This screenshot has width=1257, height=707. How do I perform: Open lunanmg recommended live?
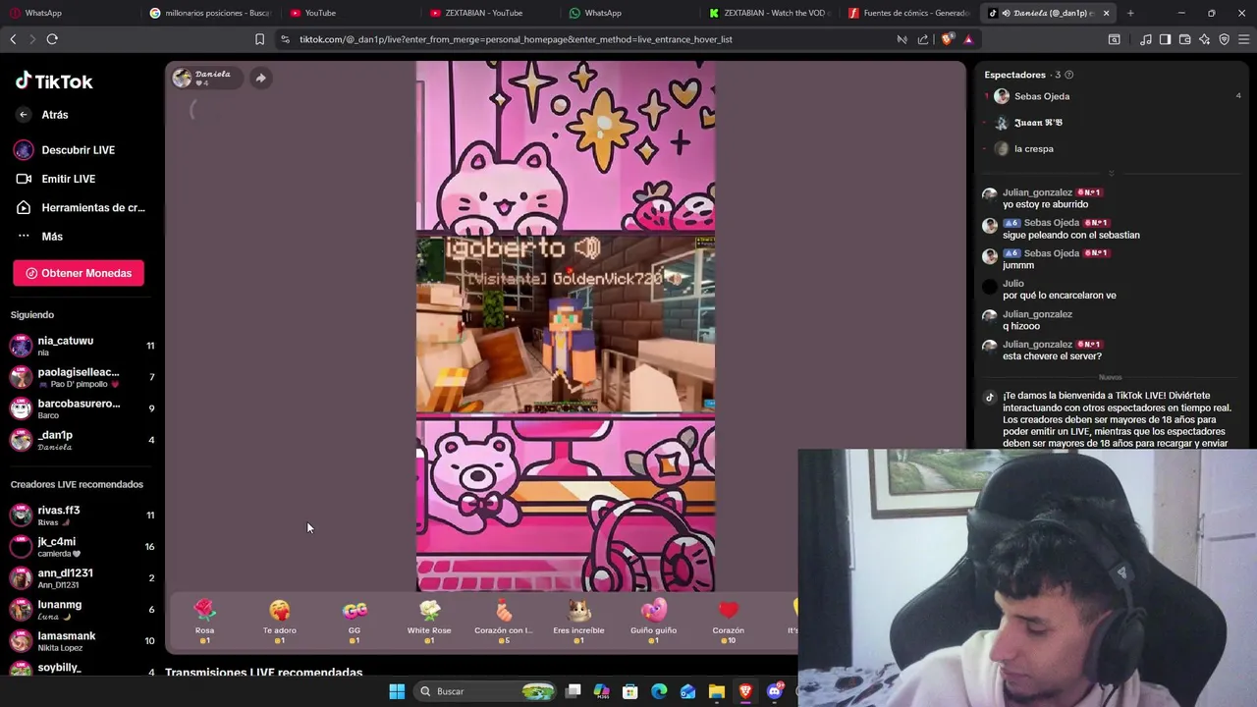(82, 610)
